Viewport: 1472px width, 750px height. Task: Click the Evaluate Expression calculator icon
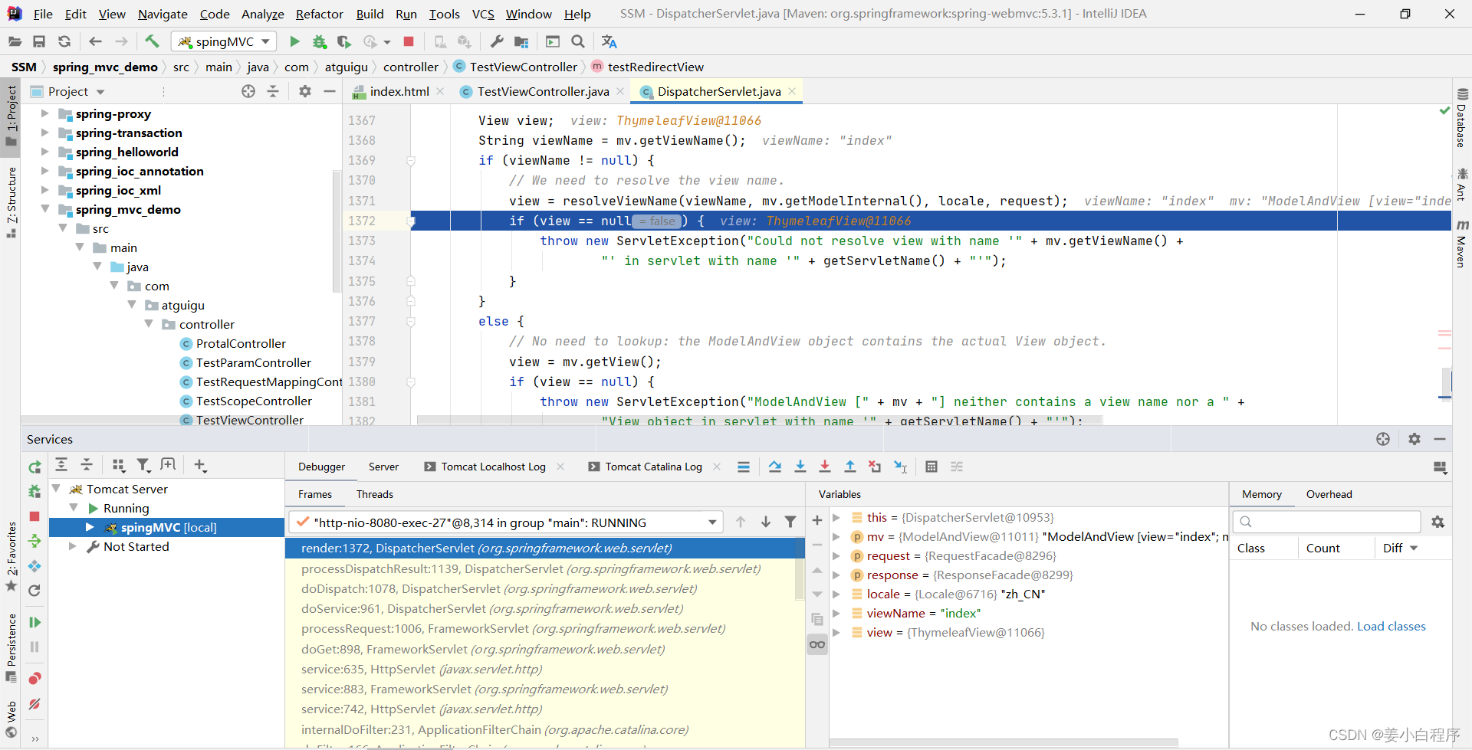pyautogui.click(x=932, y=467)
